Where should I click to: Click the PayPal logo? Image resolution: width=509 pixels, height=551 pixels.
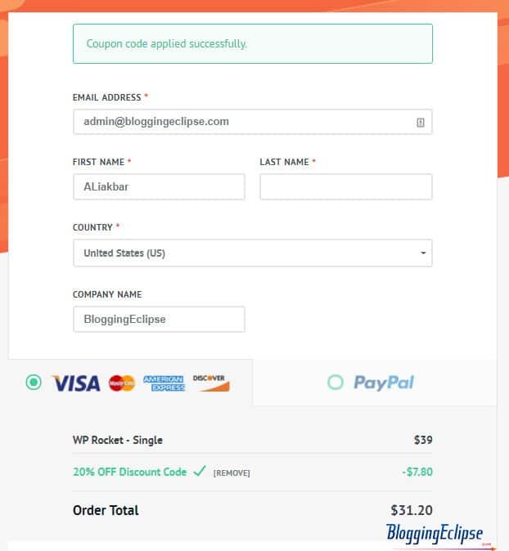click(384, 383)
